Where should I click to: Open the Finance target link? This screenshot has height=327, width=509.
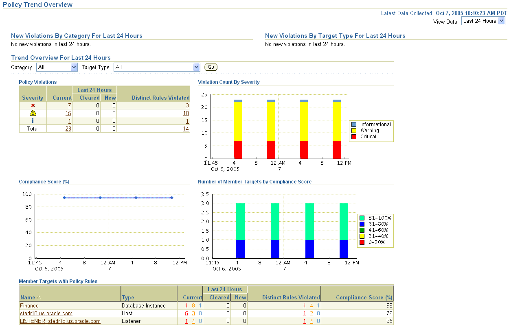coord(29,305)
